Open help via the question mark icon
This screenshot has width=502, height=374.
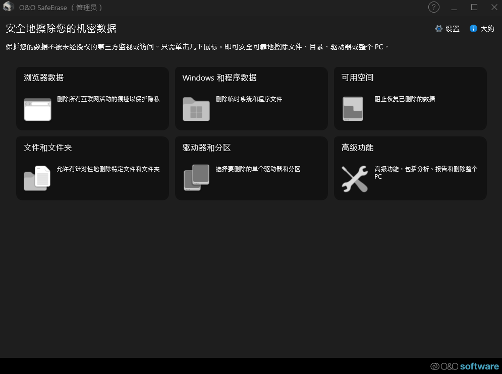434,7
